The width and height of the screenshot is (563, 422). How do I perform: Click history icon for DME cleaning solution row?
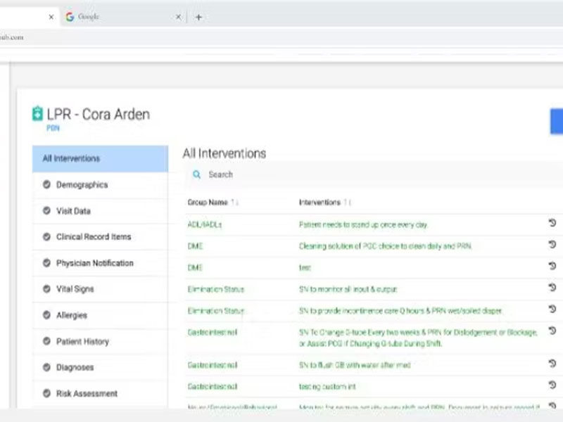pos(552,245)
